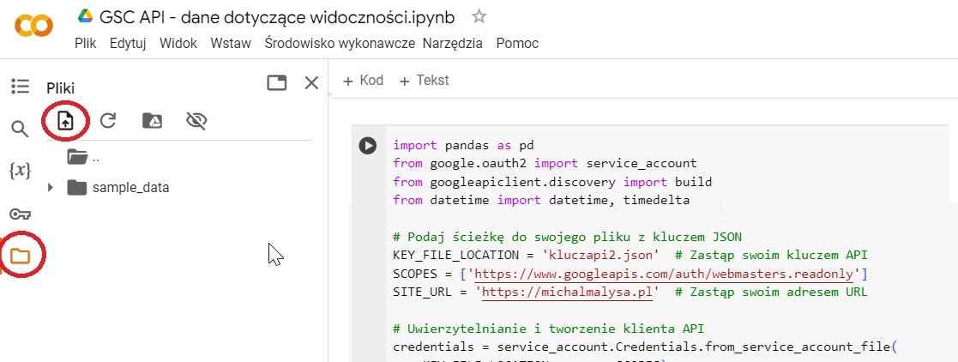958x362 pixels.
Task: Run the code cell play button
Action: click(x=367, y=146)
